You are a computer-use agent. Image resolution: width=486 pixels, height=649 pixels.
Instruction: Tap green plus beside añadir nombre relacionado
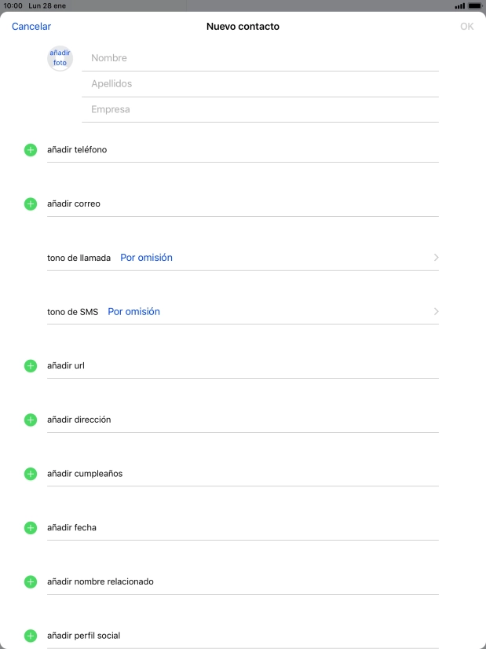[31, 582]
